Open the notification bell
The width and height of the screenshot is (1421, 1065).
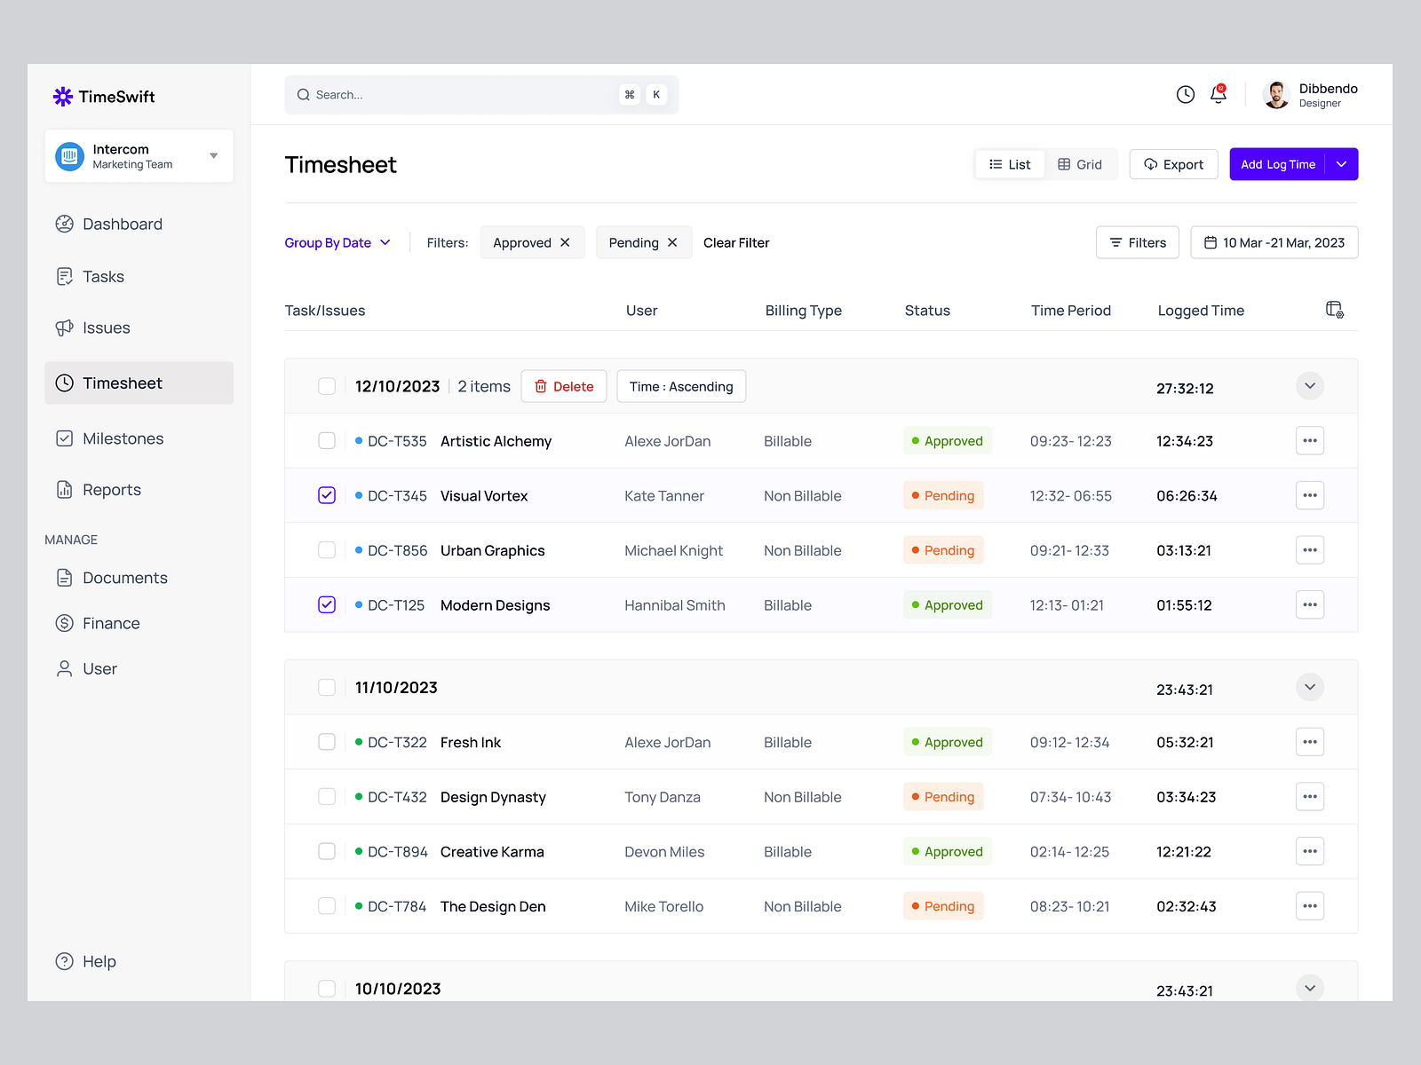pyautogui.click(x=1217, y=94)
